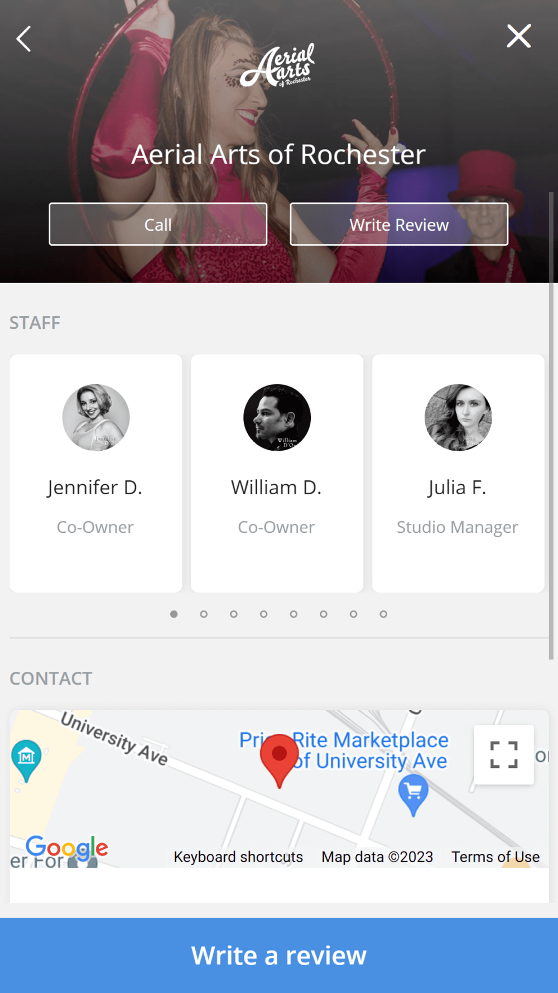Open Jennifer D.'s staff card
Screen dimensions: 558x993
click(96, 473)
